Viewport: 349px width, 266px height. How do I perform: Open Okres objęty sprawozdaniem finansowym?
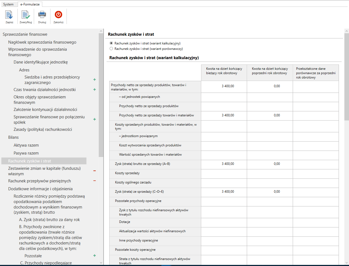(40, 100)
